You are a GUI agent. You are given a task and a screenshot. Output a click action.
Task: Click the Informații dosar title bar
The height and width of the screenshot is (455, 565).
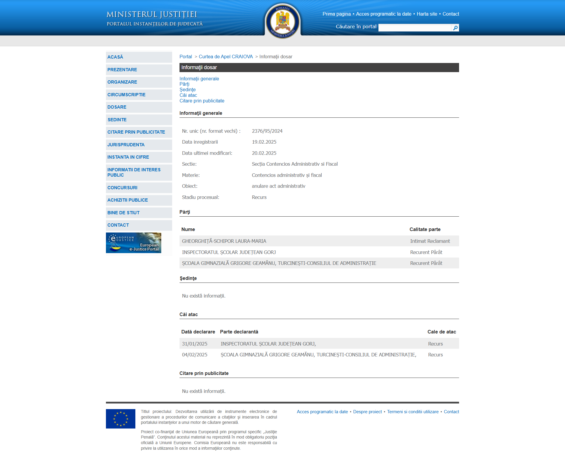(x=319, y=67)
